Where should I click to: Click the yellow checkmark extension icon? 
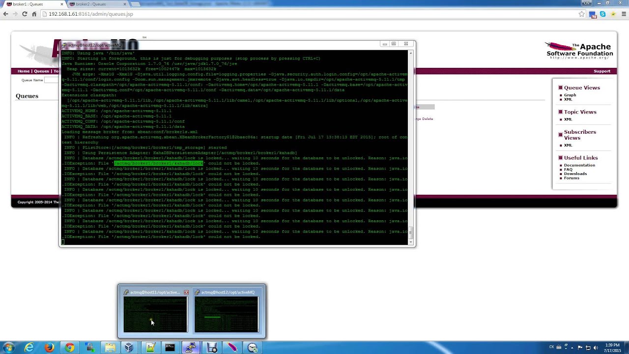coord(613,14)
